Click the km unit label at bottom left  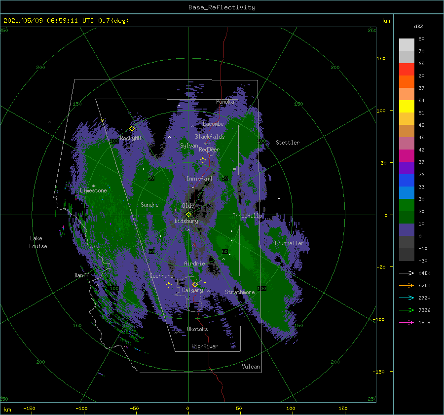click(x=7, y=410)
